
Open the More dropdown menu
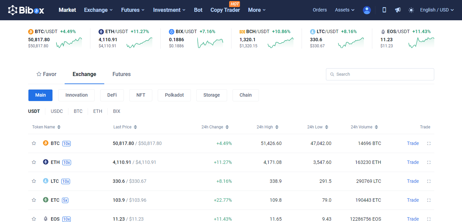(257, 10)
